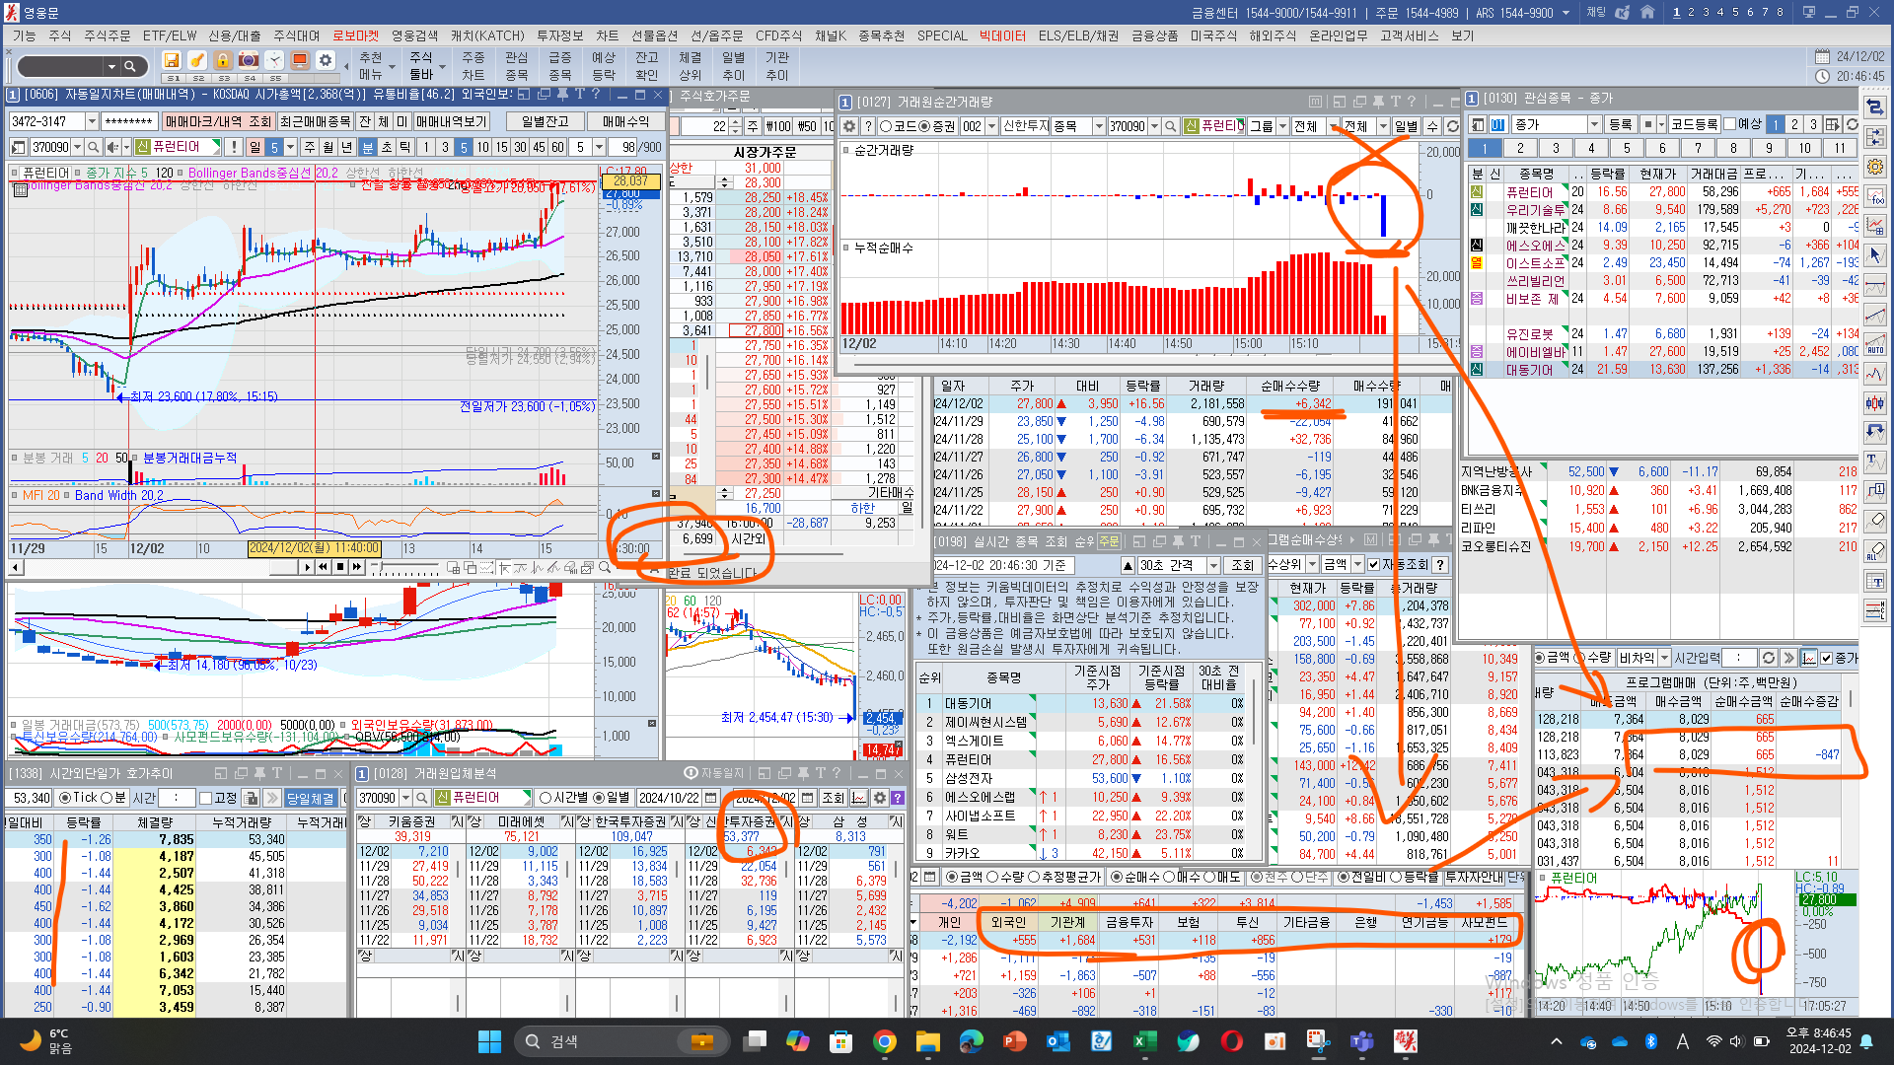The height and width of the screenshot is (1065, 1894).
Task: Click the Excel icon in Windows taskbar
Action: 1144,1041
